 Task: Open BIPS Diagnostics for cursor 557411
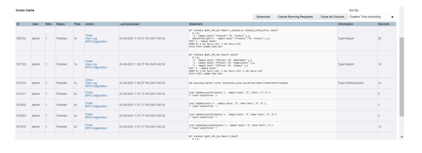pyautogui.click(x=96, y=96)
